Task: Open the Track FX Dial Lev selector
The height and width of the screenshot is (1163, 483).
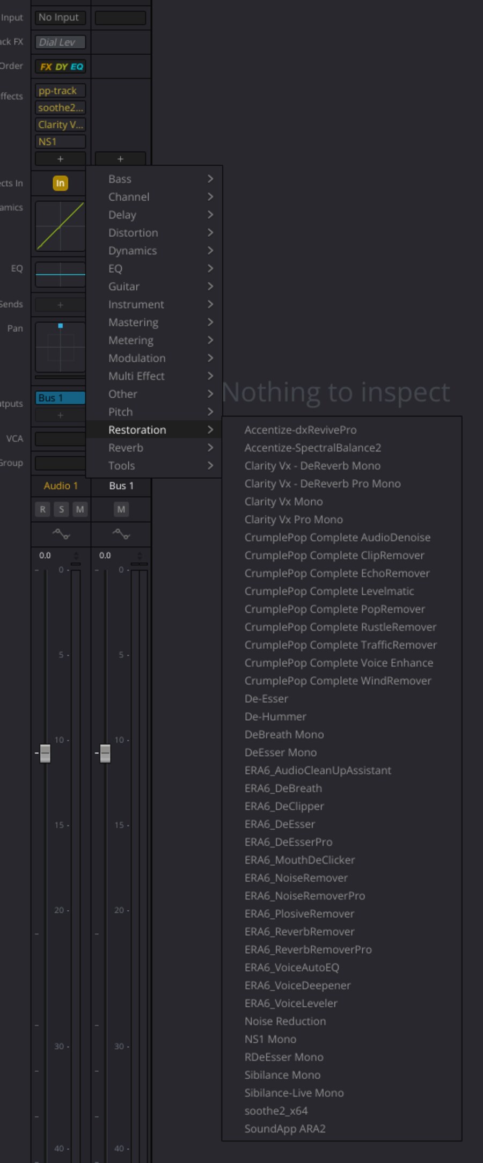Action: (60, 42)
